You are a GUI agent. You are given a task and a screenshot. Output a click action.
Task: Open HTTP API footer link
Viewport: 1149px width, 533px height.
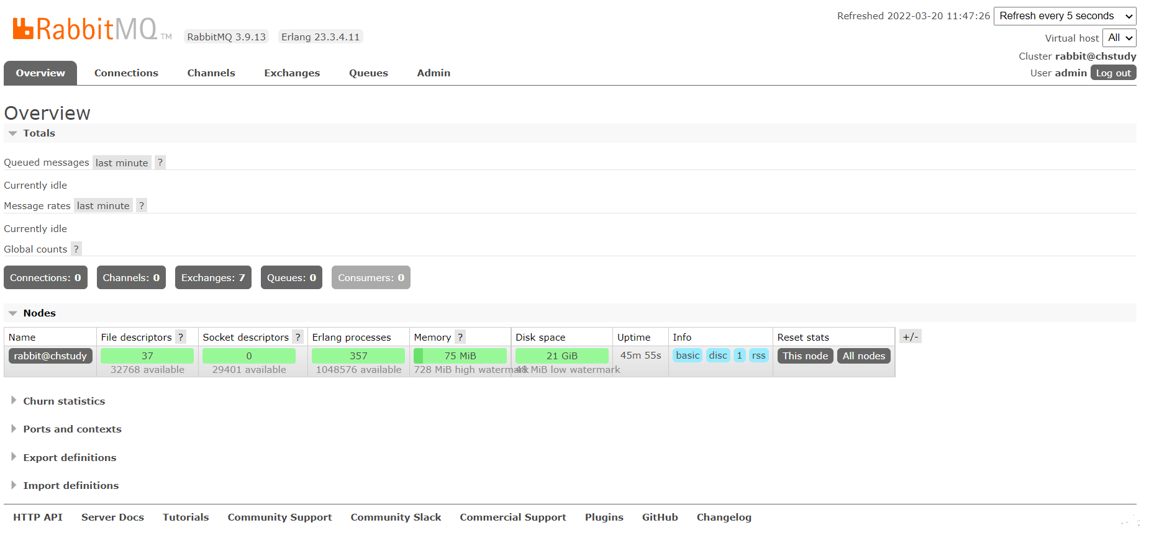point(38,517)
